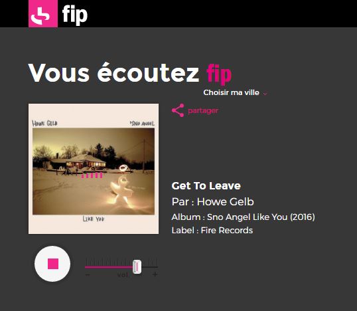Click the pink equalizer bars on the cover
This screenshot has width=357, height=311.
(92, 175)
